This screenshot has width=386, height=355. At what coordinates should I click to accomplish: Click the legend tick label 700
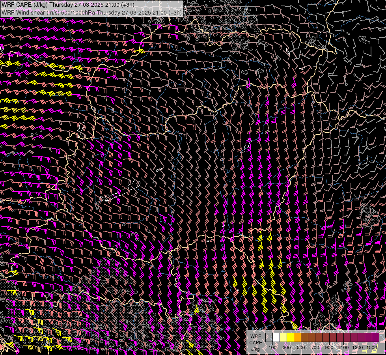[315, 348]
